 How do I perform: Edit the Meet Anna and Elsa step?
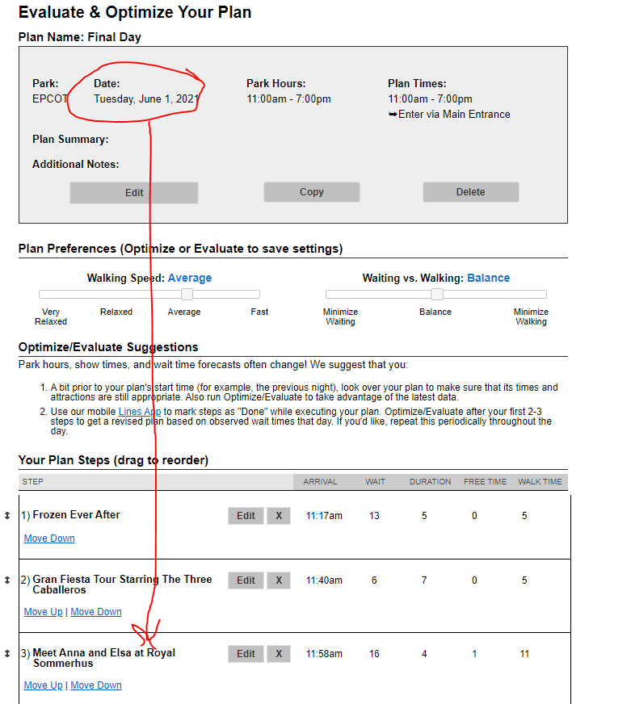[x=246, y=654]
